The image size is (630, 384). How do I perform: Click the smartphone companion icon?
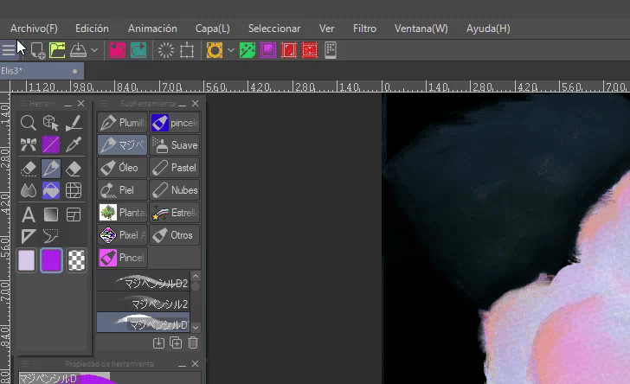point(331,50)
